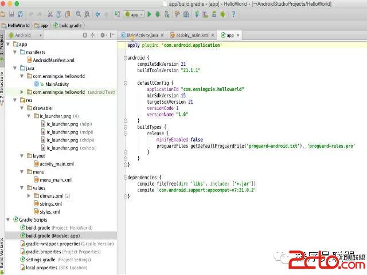Close the activity_main.xml tab
The width and height of the screenshot is (367, 275).
213,36
